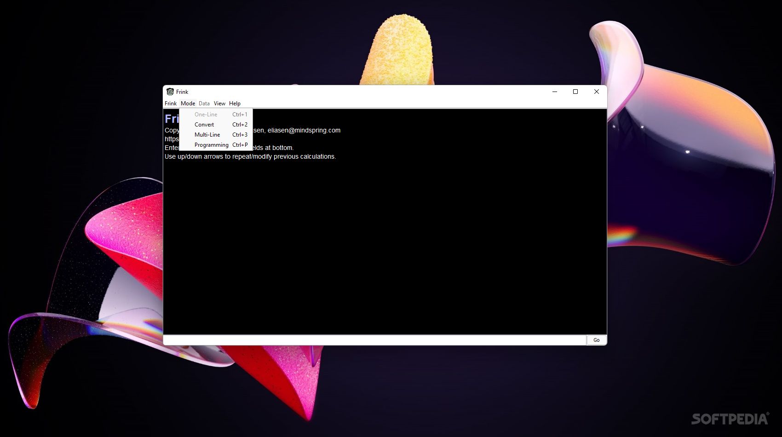The height and width of the screenshot is (437, 782).
Task: Select One-Line mode entry
Action: pos(216,115)
